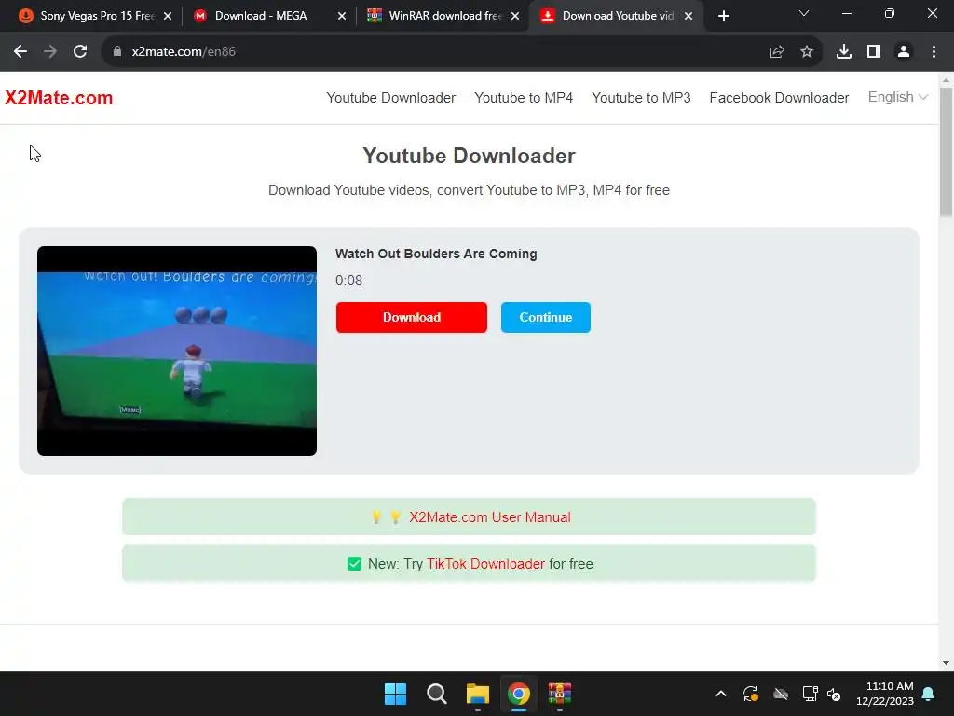Image resolution: width=954 pixels, height=716 pixels.
Task: Open Youtube Downloader nav link
Action: tap(390, 98)
